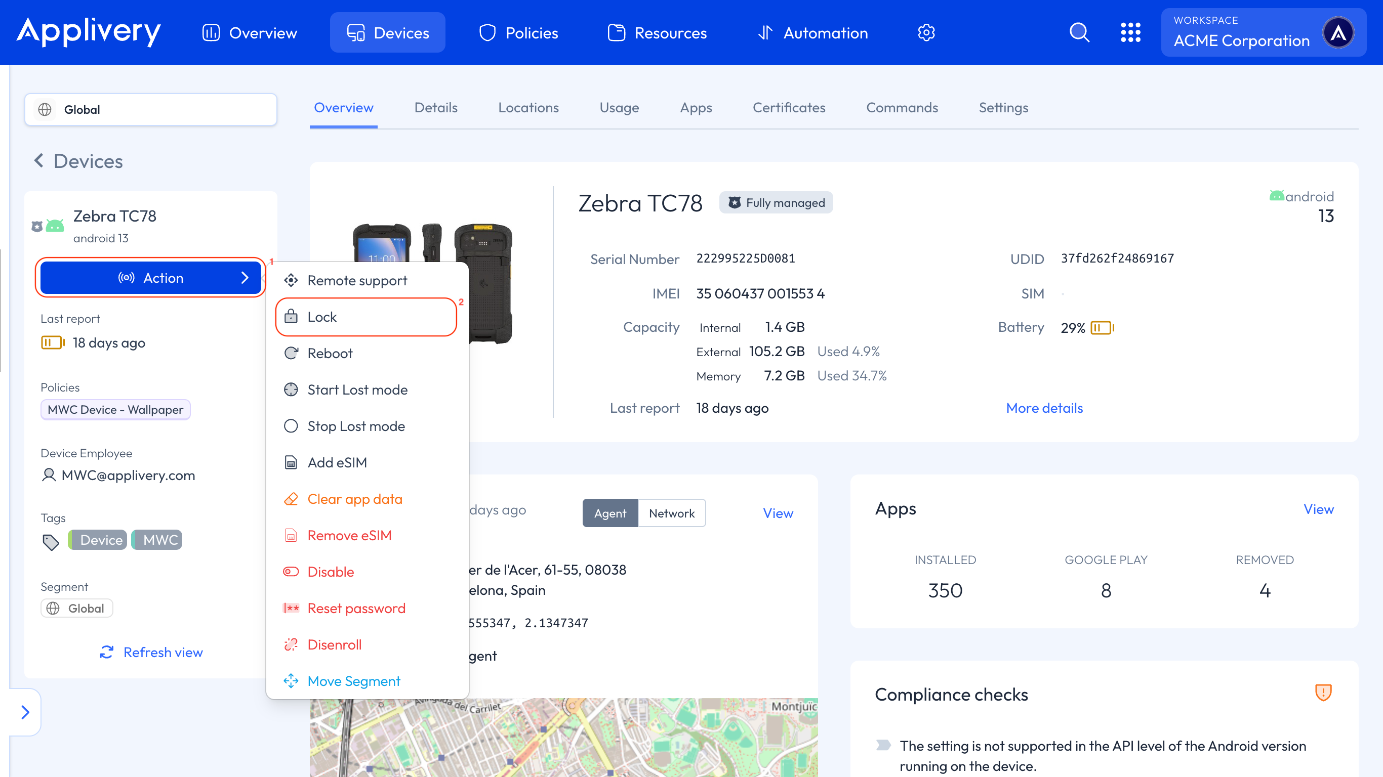1383x777 pixels.
Task: Click the search magnifier icon
Action: [1079, 33]
